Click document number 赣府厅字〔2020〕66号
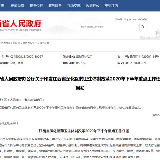160x160 pixels. [x=144, y=57]
